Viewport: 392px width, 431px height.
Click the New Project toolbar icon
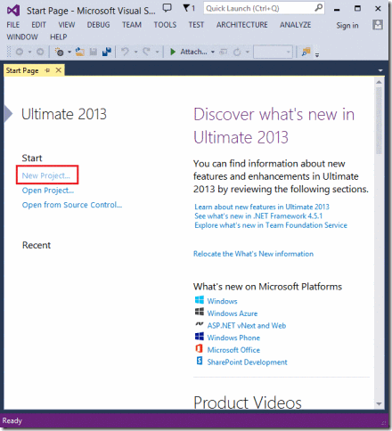click(60, 52)
